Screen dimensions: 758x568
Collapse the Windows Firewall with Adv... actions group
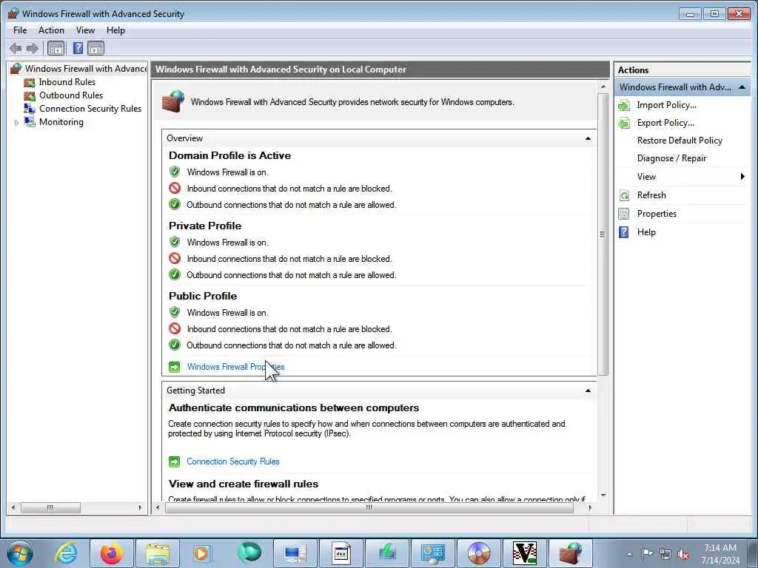click(742, 87)
